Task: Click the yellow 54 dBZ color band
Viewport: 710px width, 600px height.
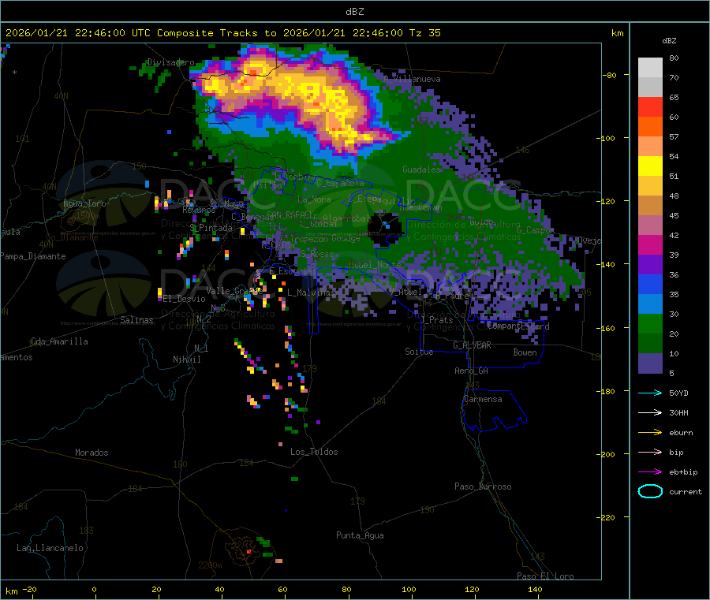Action: pos(650,166)
